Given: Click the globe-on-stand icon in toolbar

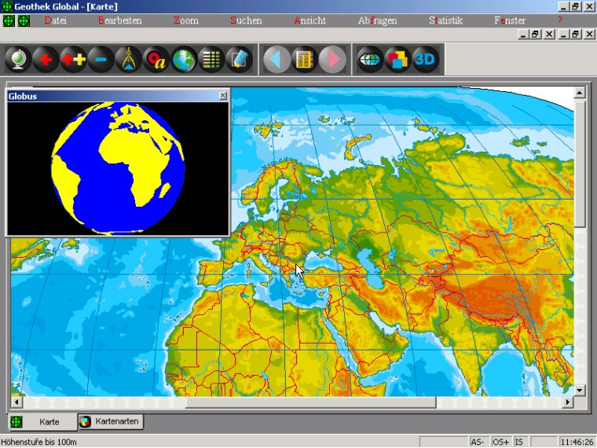Looking at the screenshot, I should [18, 60].
